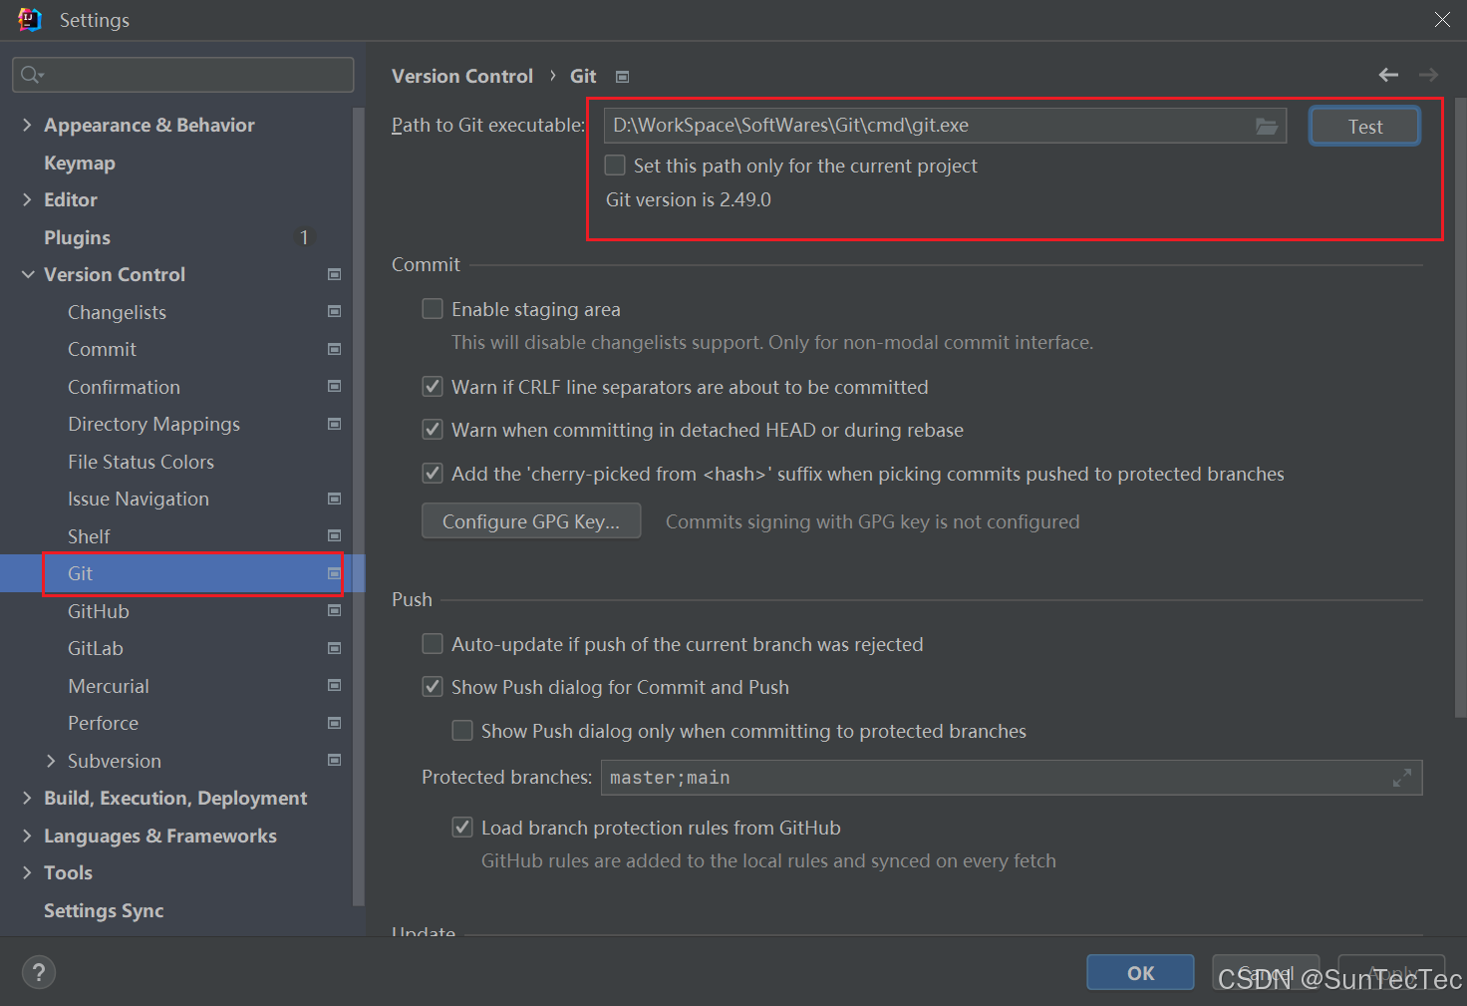Toggle cherry-picked from hash suffix checkbox
1467x1006 pixels.
click(x=433, y=474)
